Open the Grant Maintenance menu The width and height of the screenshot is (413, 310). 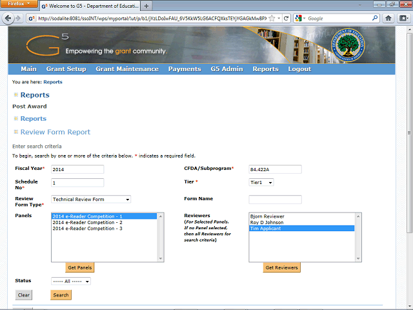[x=127, y=69]
